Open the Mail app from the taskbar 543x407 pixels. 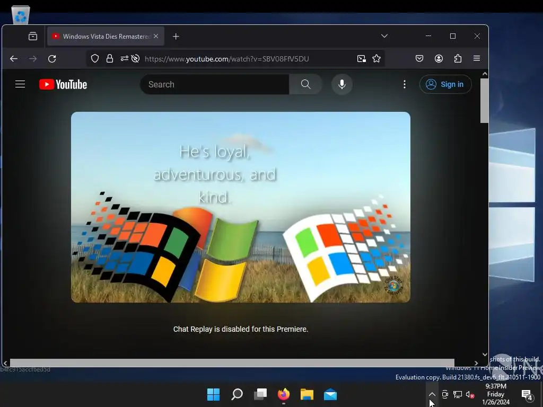point(330,394)
